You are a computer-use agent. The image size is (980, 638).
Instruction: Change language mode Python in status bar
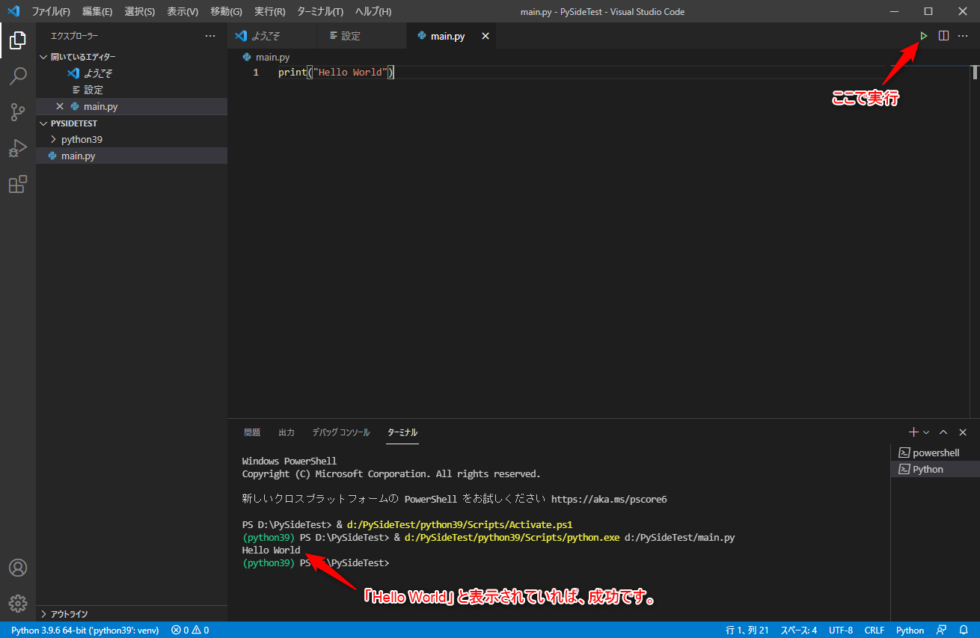[910, 630]
